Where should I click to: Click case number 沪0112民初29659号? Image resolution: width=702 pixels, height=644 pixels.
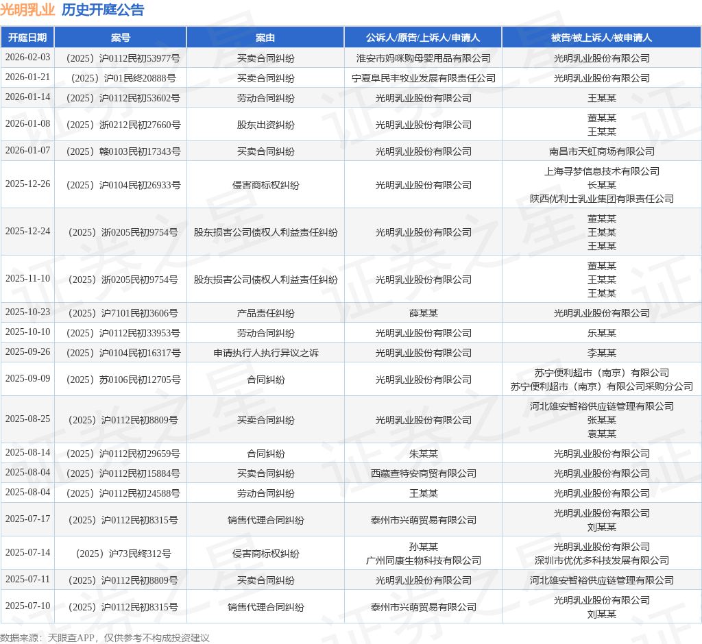pos(123,454)
